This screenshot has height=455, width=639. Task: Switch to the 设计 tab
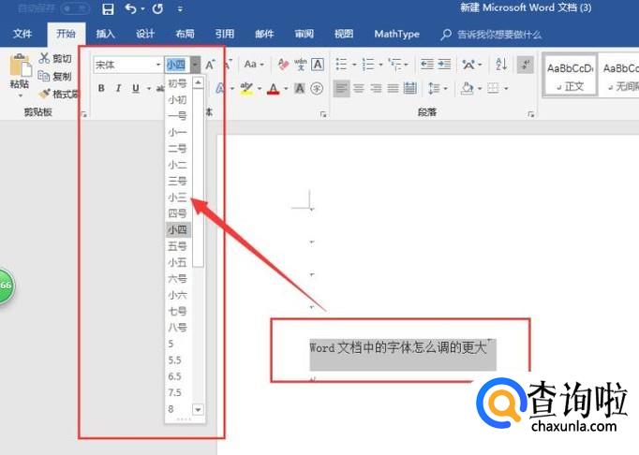tap(145, 34)
